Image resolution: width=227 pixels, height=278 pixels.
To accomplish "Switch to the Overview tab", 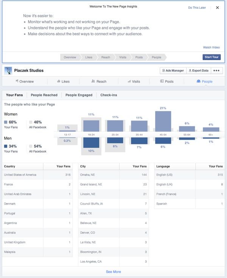I will click(24, 81).
